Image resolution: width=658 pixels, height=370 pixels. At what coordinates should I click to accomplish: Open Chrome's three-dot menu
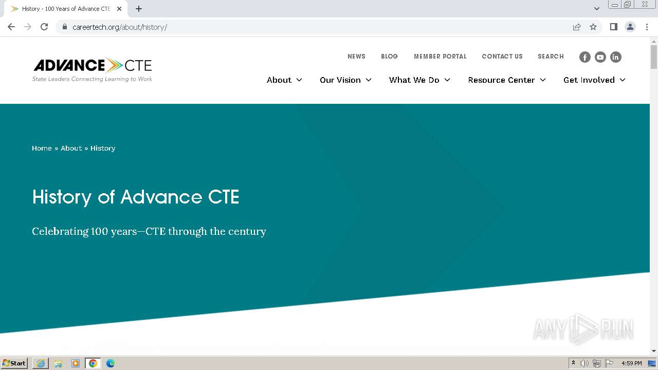647,27
